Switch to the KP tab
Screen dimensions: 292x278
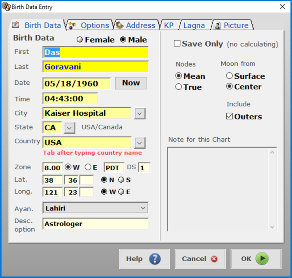click(169, 25)
